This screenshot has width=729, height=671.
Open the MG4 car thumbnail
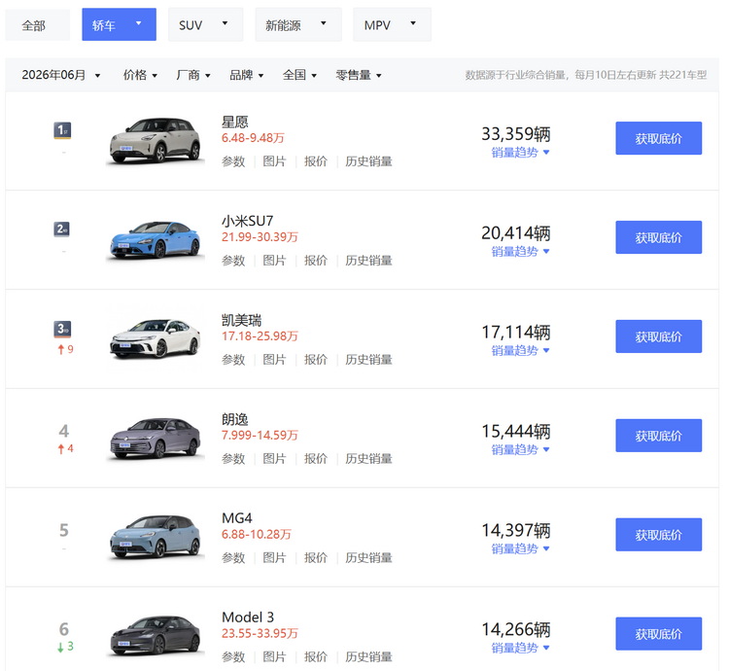click(156, 537)
